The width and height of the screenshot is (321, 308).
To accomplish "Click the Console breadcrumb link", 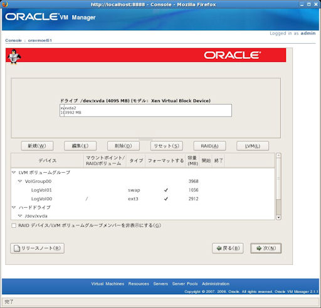I will click(13, 41).
